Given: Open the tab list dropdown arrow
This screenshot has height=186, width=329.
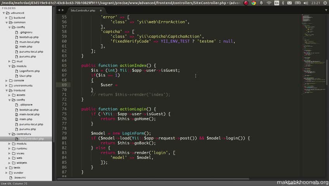Looking at the screenshot, I should point(326,10).
